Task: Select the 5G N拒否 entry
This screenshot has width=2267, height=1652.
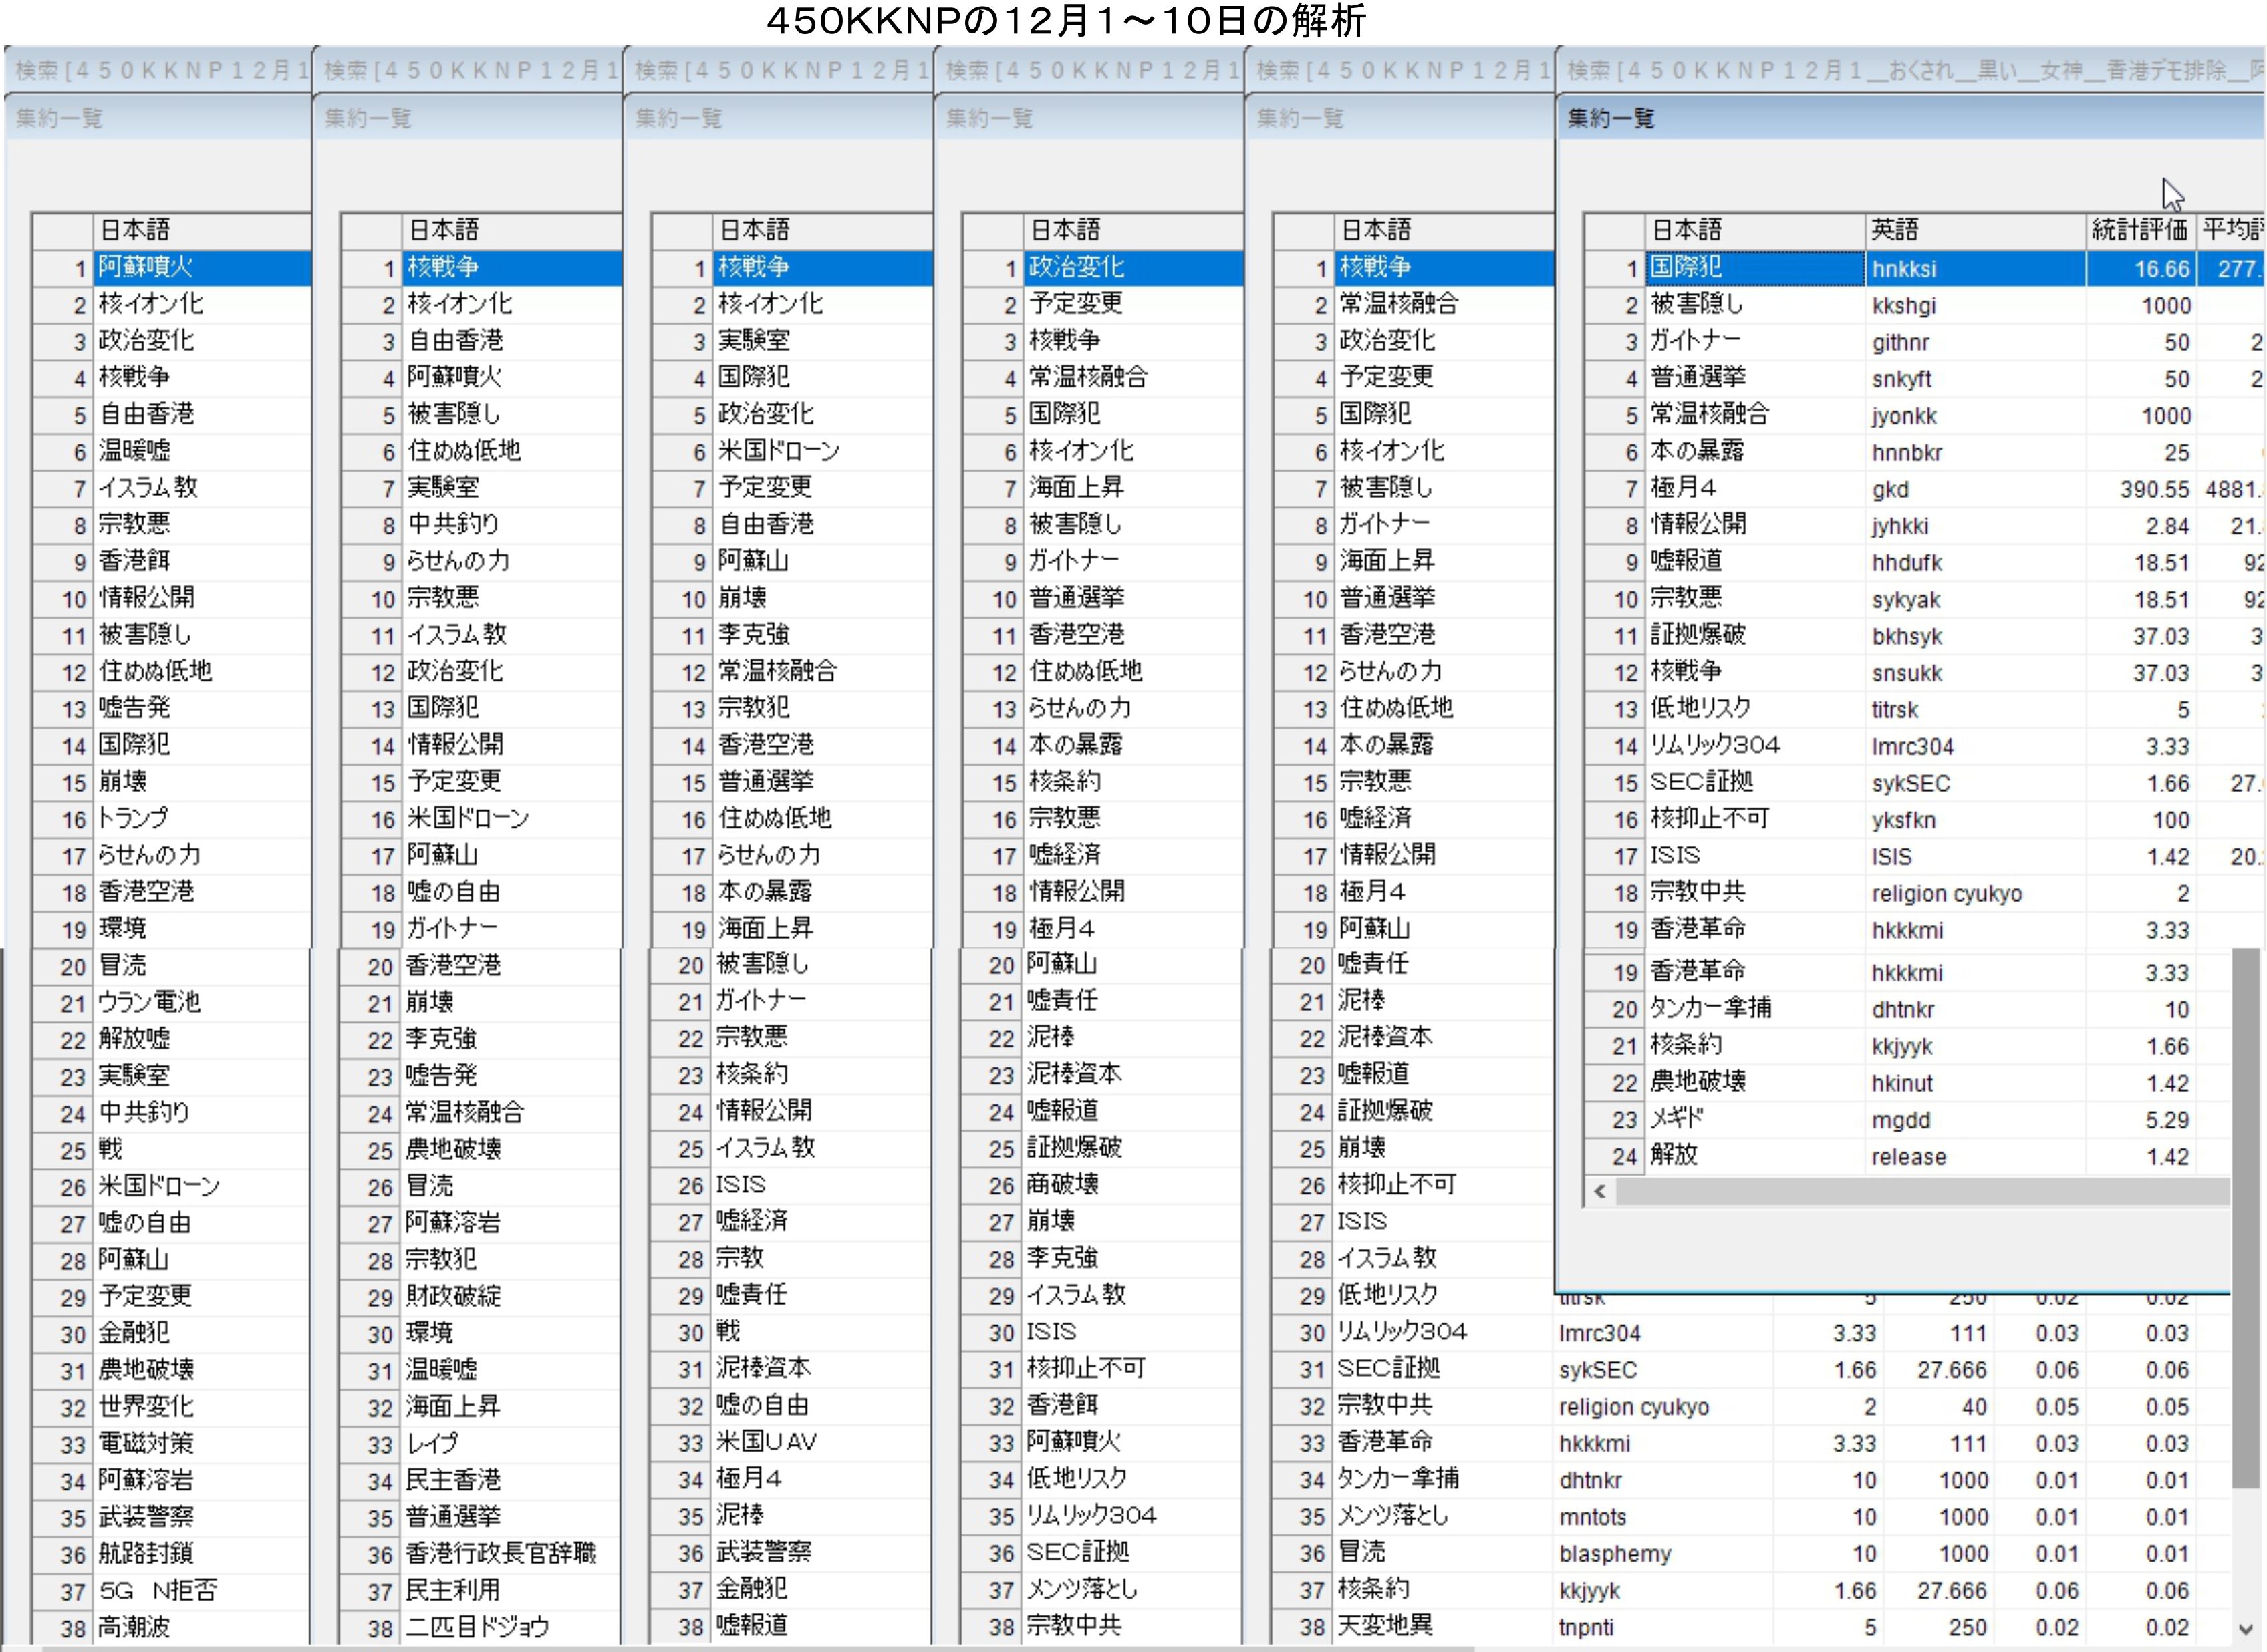Action: coord(158,1590)
